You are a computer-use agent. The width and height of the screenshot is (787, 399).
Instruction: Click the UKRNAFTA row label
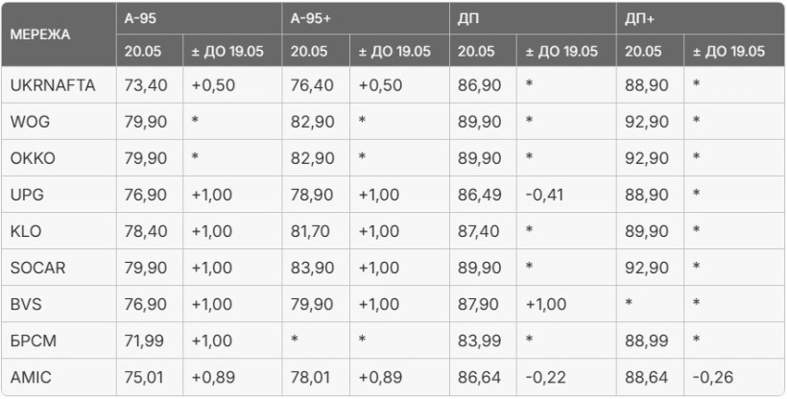pos(53,85)
